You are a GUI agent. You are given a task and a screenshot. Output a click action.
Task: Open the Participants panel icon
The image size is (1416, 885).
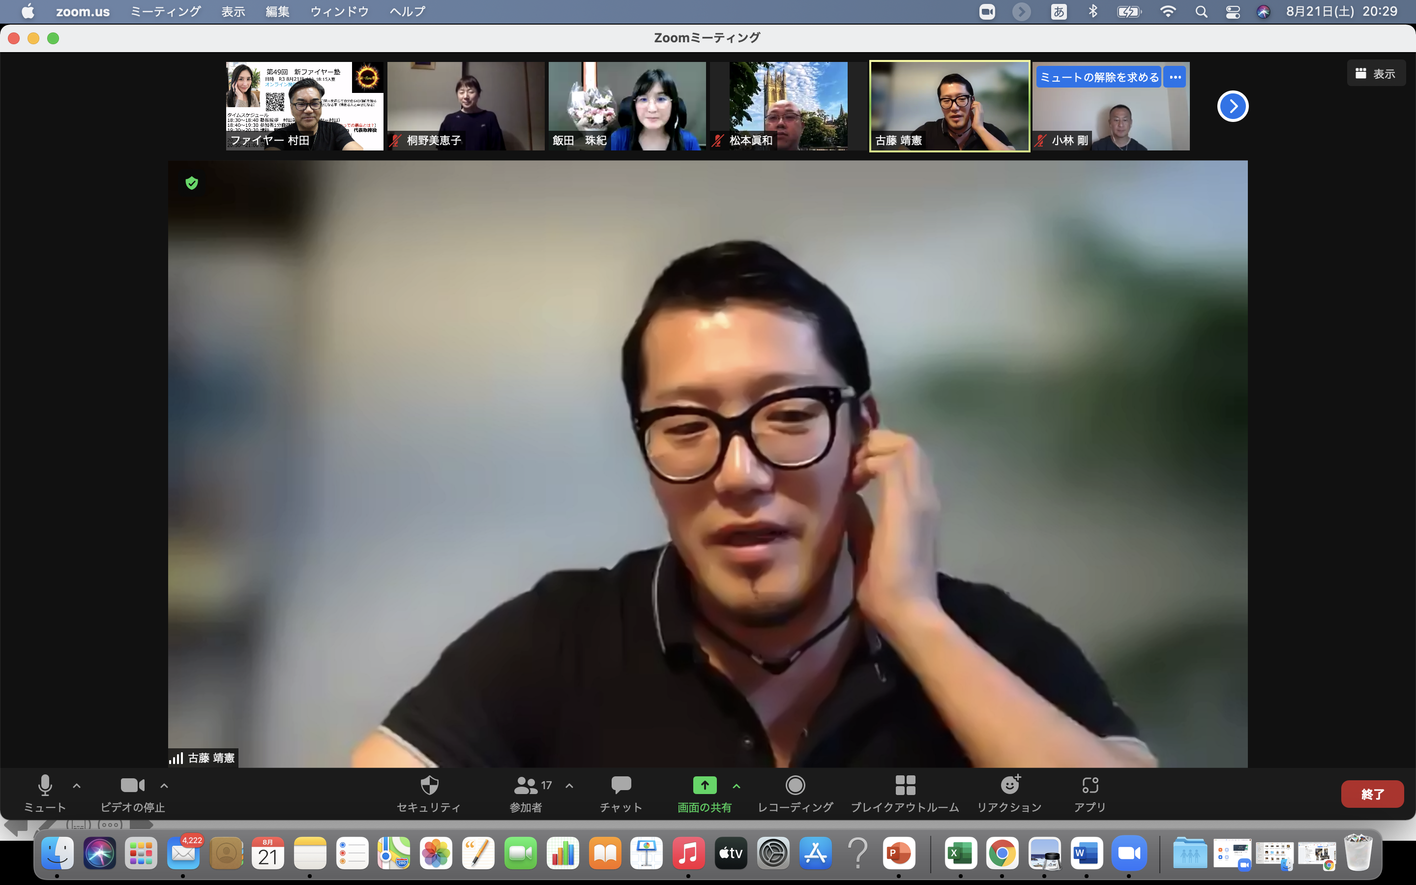tap(526, 786)
